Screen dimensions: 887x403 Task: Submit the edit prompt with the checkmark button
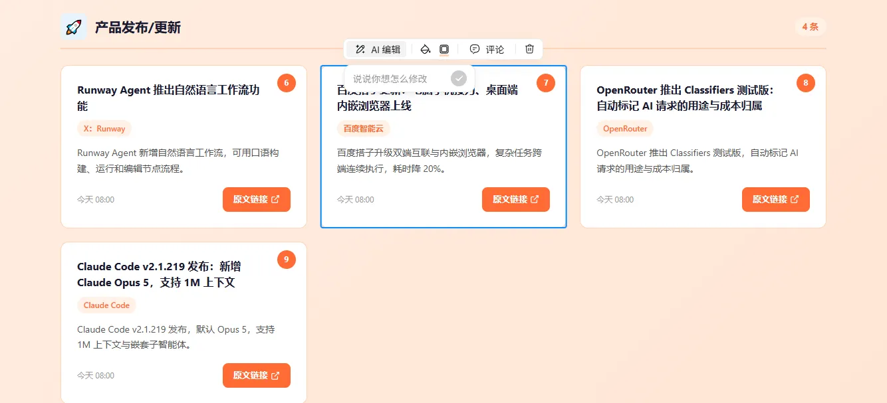[x=459, y=78]
